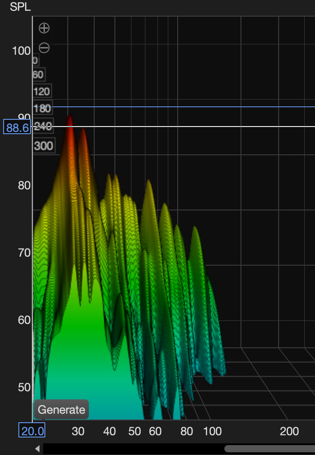315x455 pixels.
Task: Click the 100 dB label on SPL axis
Action: point(21,51)
